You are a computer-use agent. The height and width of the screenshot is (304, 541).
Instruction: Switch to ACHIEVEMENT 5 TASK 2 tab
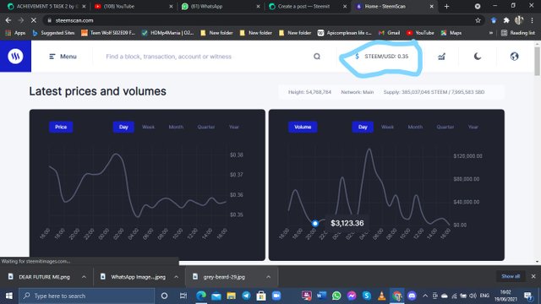point(46,6)
